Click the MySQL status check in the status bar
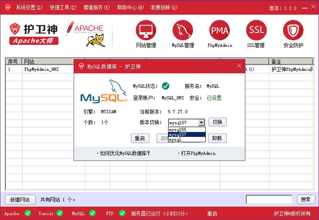The width and height of the screenshot is (319, 220). [92, 213]
